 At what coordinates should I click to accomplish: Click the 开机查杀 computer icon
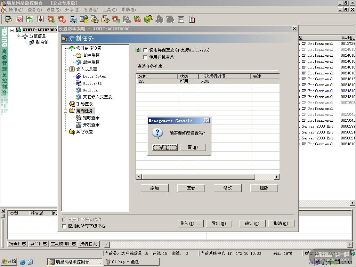78,125
